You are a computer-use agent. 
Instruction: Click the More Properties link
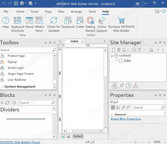point(130,119)
